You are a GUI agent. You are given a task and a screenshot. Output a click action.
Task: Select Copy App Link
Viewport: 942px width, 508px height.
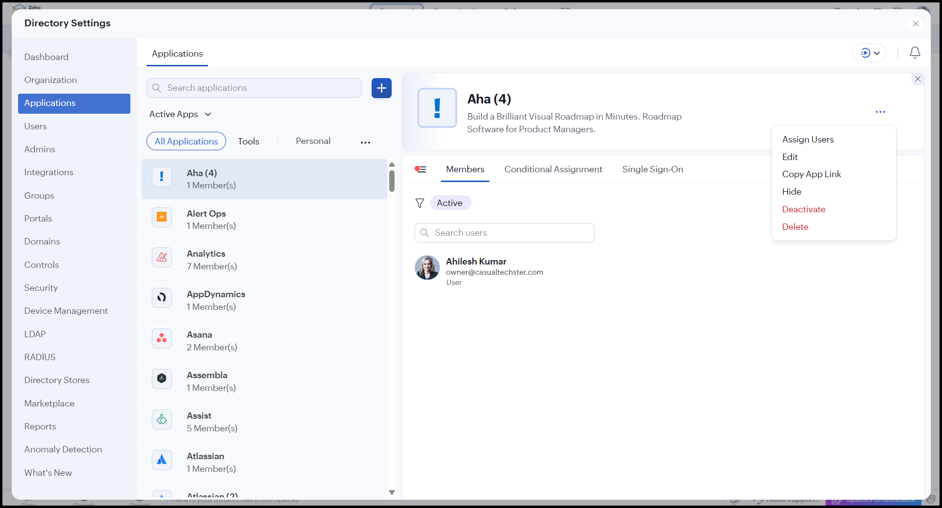pos(812,174)
